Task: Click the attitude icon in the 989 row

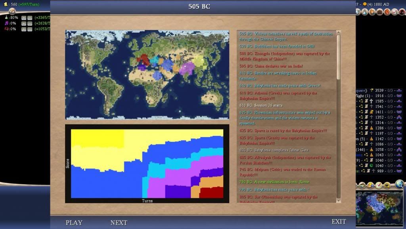Action: click(399, 171)
